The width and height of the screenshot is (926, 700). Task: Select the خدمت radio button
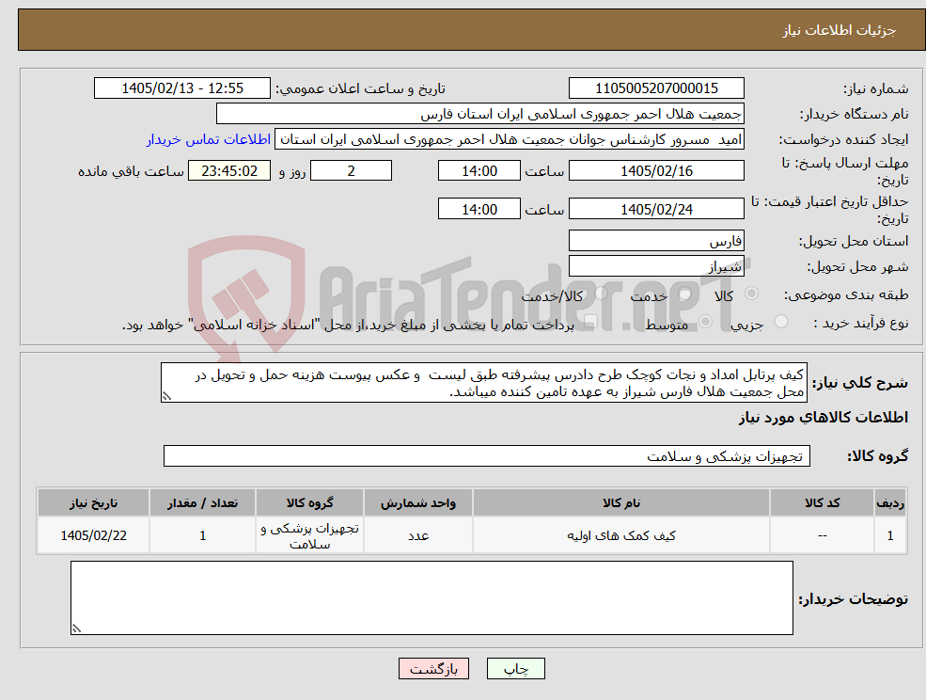[x=685, y=294]
